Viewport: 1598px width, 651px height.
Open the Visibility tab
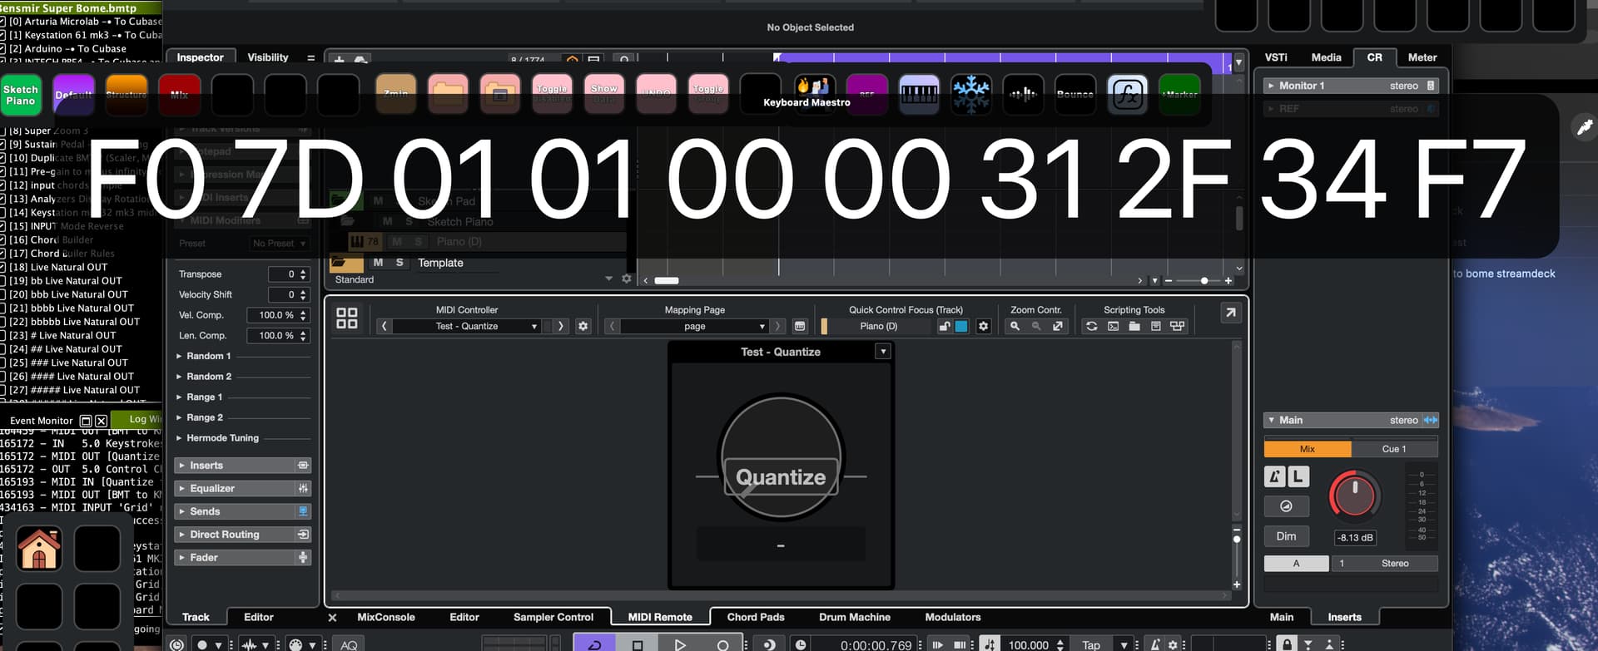[268, 57]
